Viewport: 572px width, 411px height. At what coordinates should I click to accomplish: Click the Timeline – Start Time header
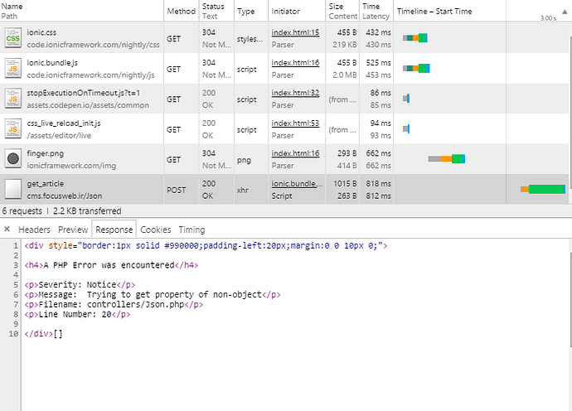434,12
